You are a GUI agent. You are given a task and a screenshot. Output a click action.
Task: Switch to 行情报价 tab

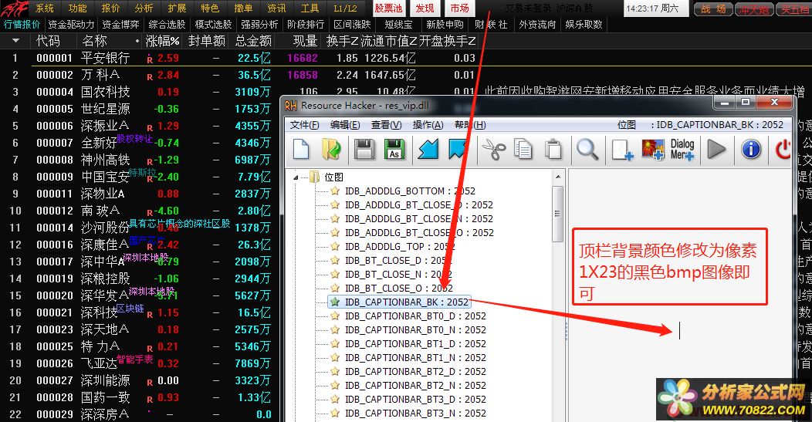22,25
